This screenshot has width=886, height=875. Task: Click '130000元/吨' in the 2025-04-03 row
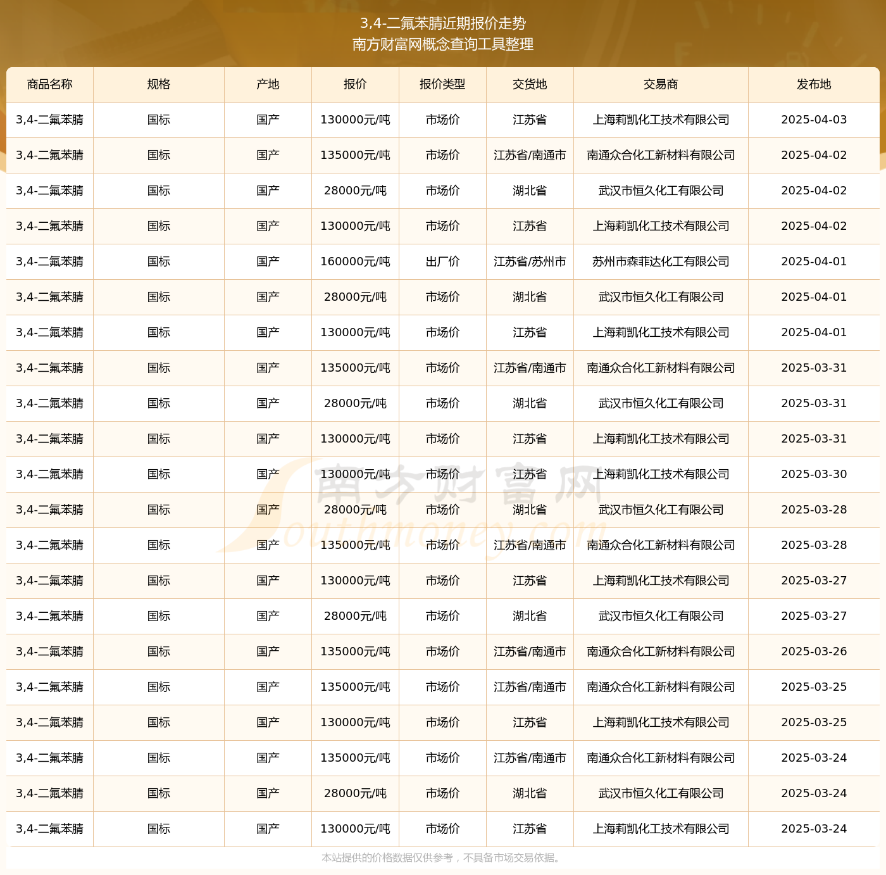click(355, 120)
